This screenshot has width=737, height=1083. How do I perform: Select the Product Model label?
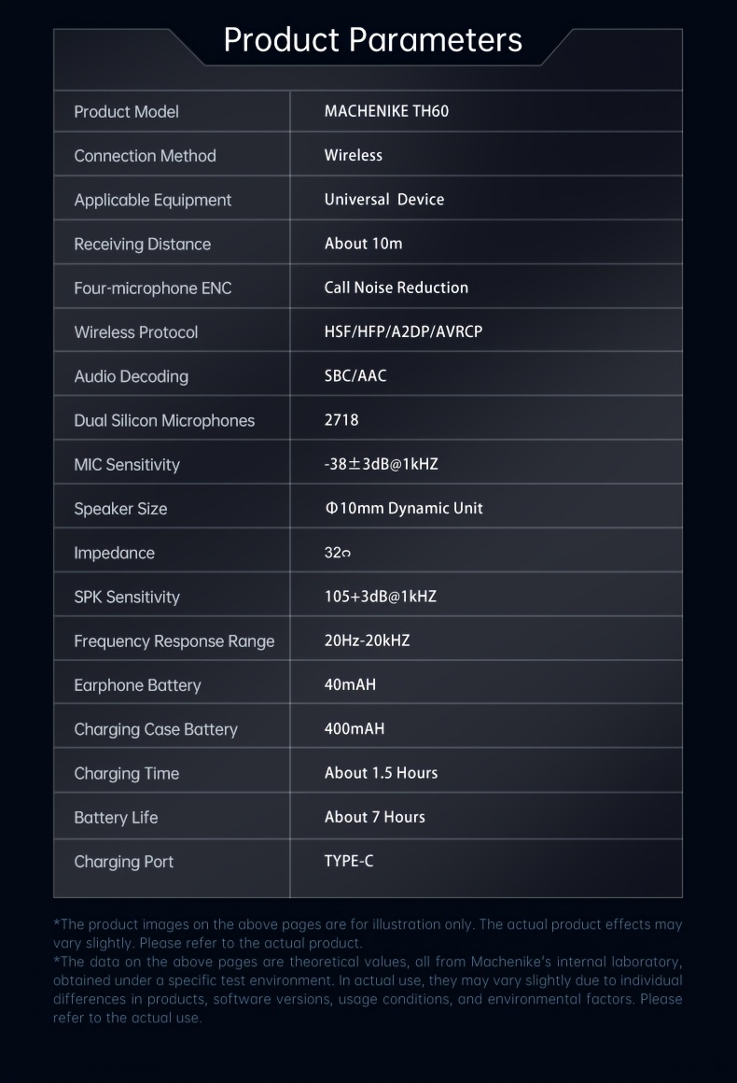point(126,111)
